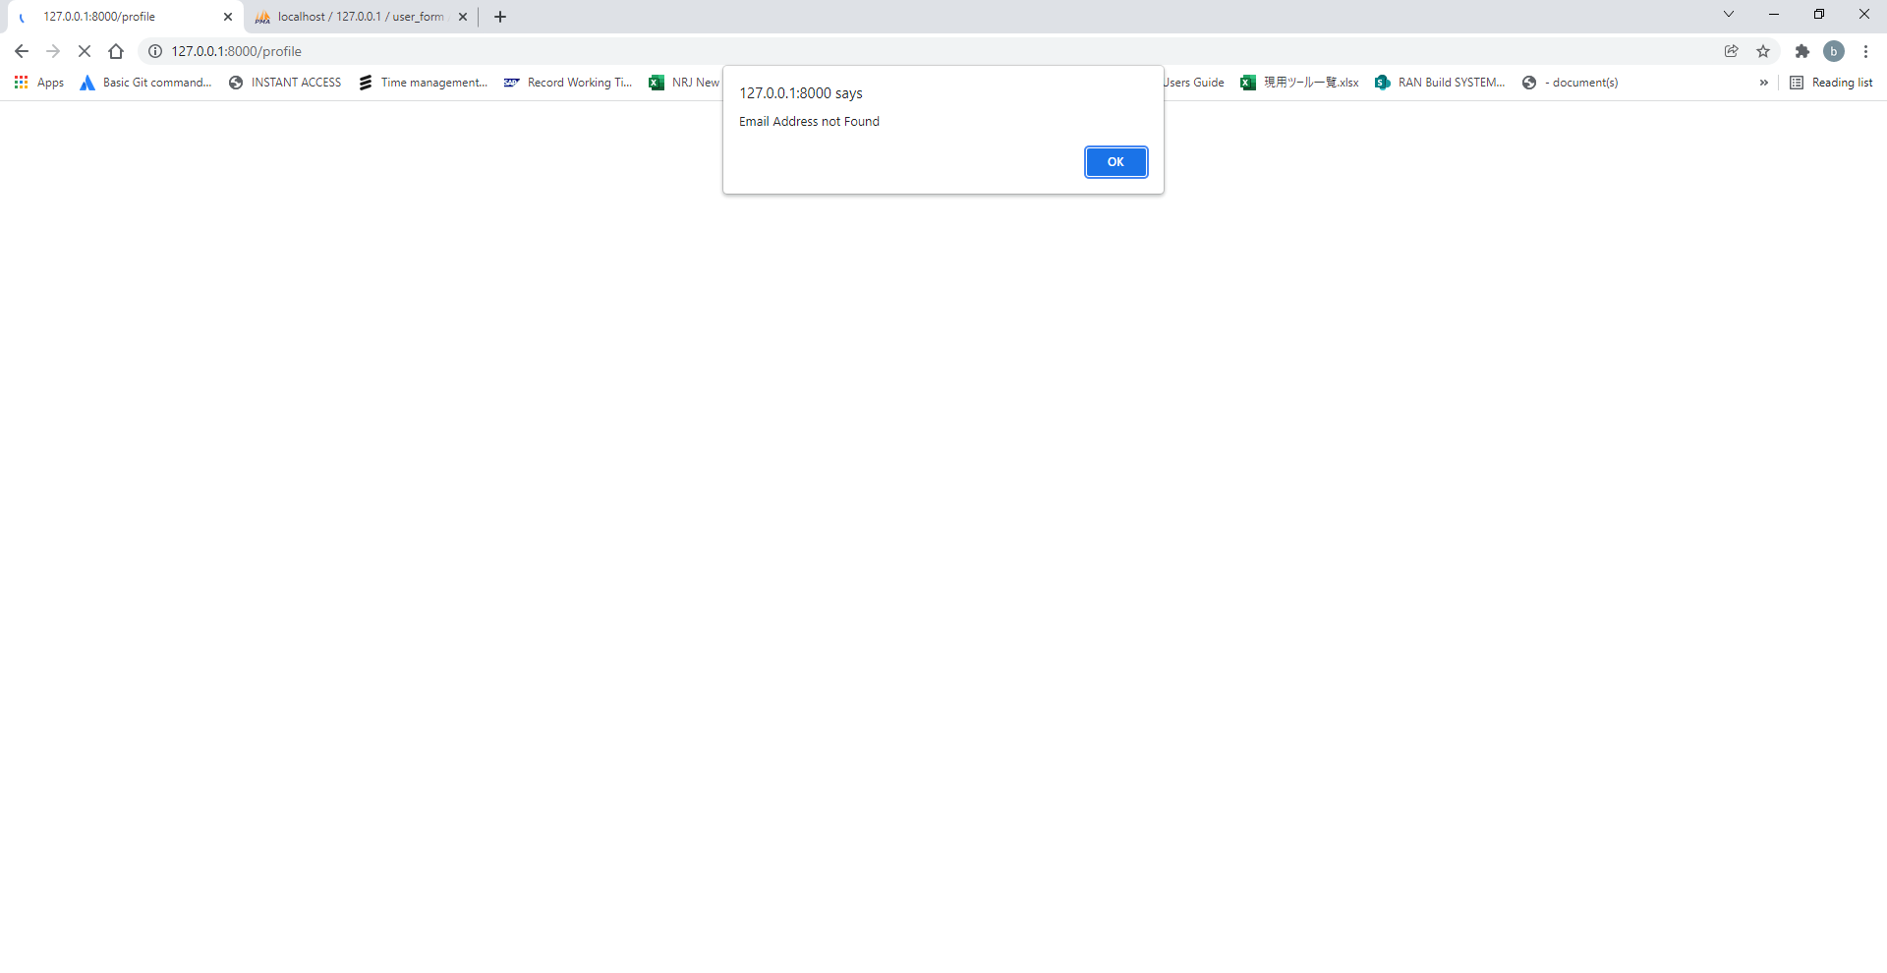This screenshot has width=1887, height=973.
Task: Toggle the bookmark star for this page
Action: pyautogui.click(x=1763, y=51)
